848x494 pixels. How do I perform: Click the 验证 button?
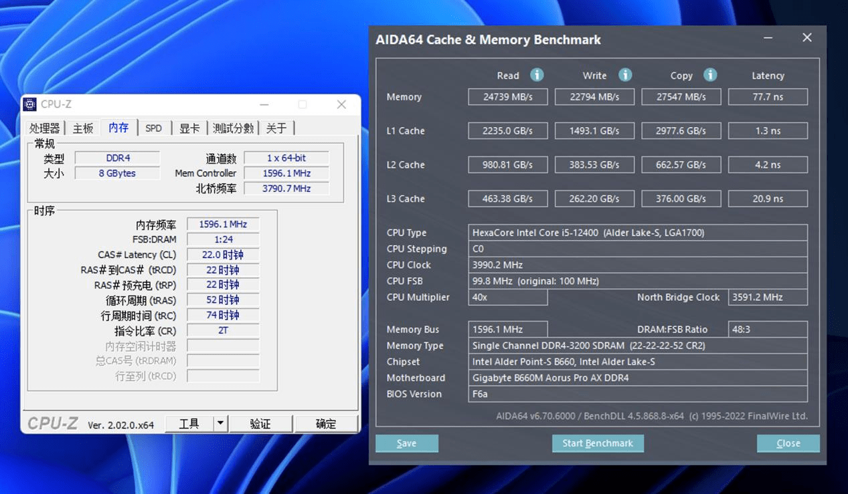[x=260, y=424]
